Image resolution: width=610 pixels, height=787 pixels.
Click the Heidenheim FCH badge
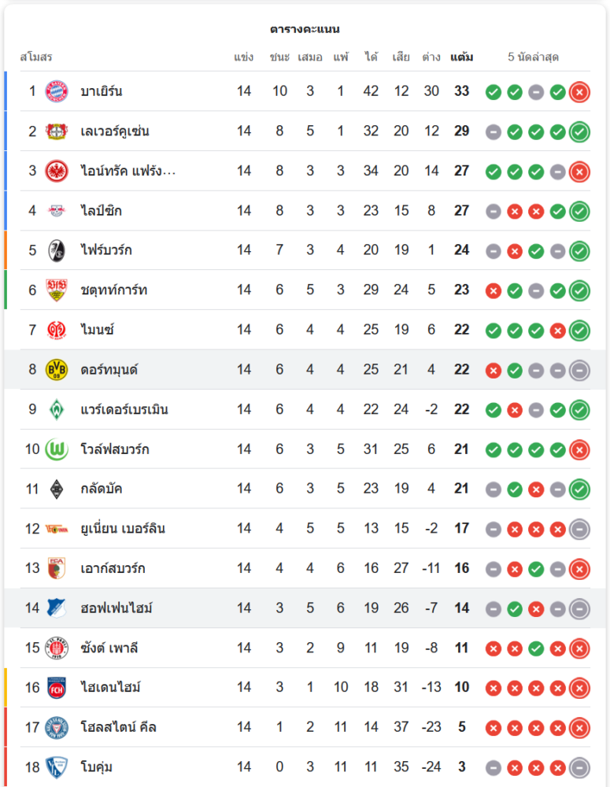pyautogui.click(x=57, y=687)
